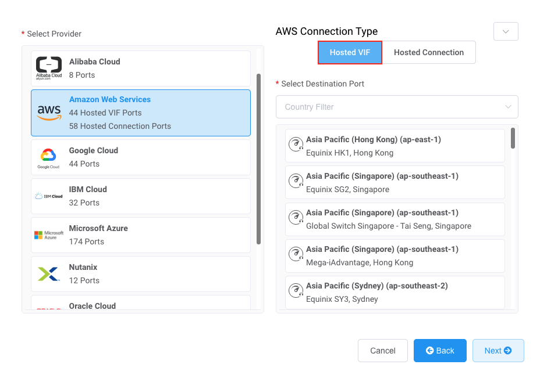This screenshot has width=533, height=368.
Task: Click the '32 Ports' text under IBM Cloud
Action: coord(84,203)
